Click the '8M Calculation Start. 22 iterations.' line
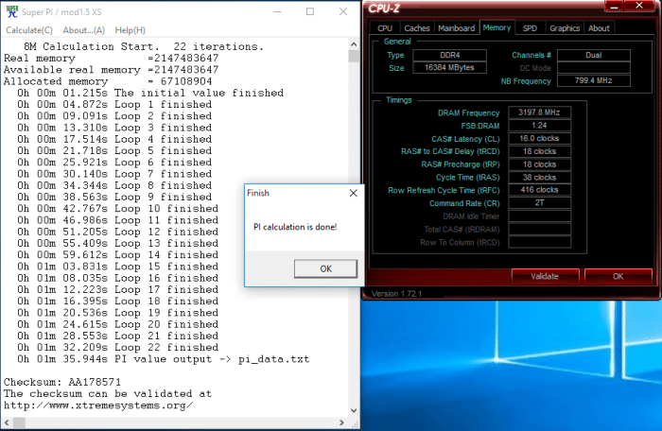This screenshot has width=662, height=431. tap(144, 46)
